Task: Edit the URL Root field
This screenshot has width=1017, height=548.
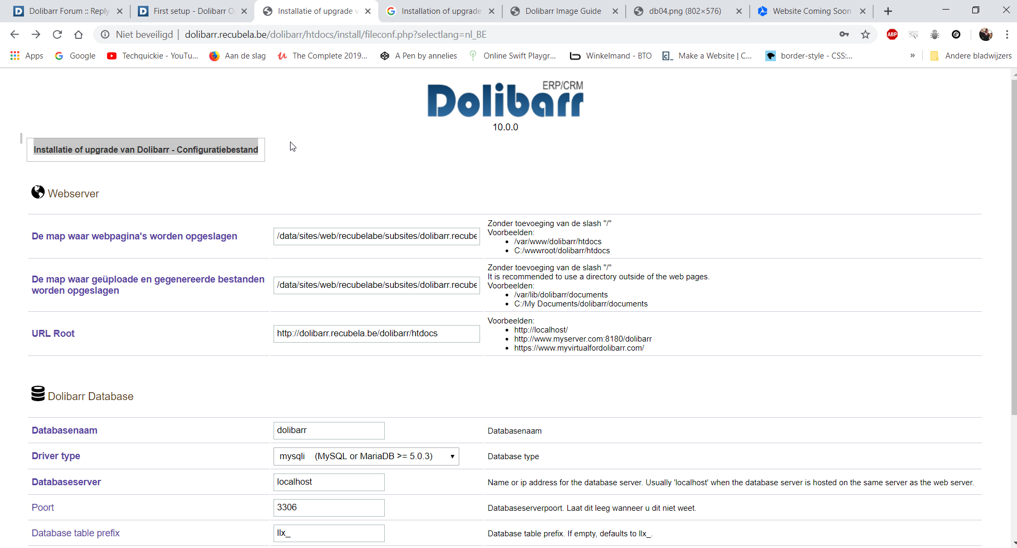Action: coord(377,334)
